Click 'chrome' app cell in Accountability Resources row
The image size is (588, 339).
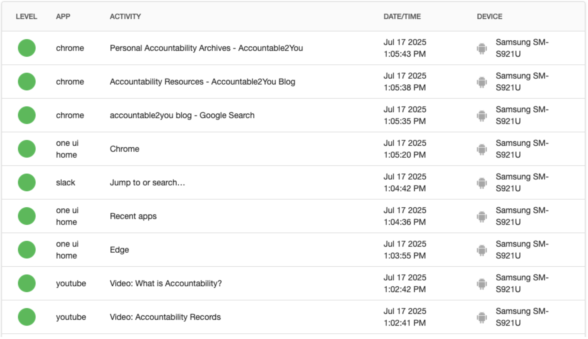point(70,82)
